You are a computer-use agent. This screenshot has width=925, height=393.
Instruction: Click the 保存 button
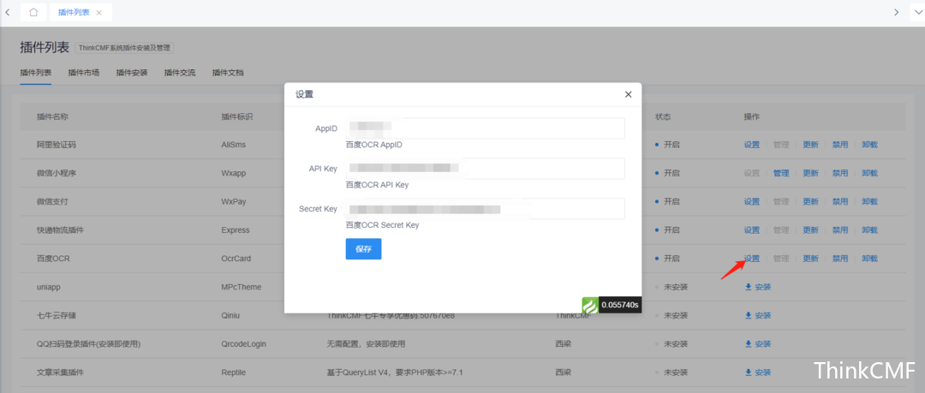tap(363, 249)
